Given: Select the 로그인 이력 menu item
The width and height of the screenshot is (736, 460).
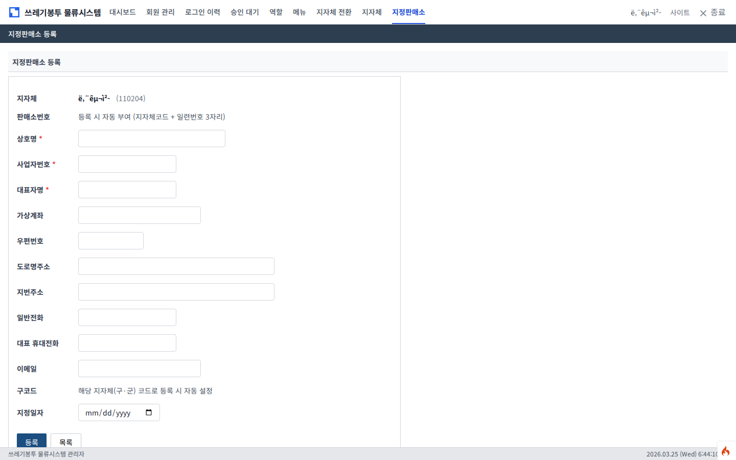Looking at the screenshot, I should coord(202,12).
